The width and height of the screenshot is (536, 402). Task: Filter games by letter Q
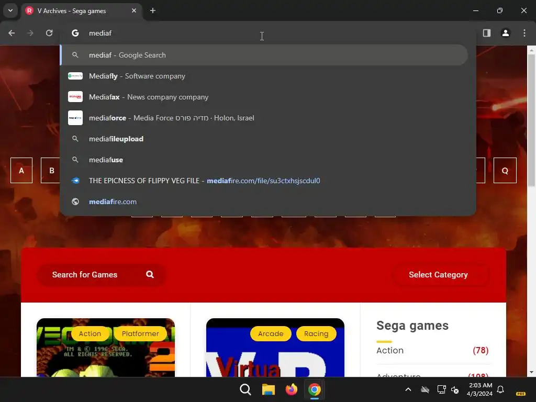point(505,170)
